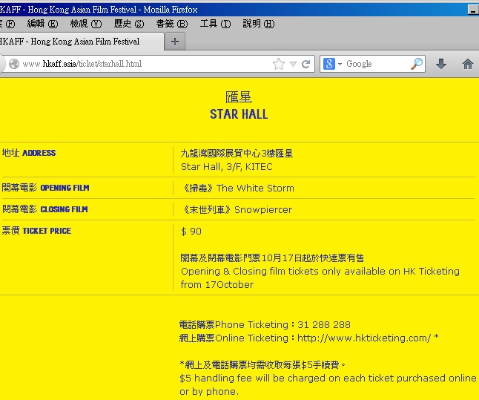Image resolution: width=479 pixels, height=400 pixels.
Task: Expand the URL history dropdown arrow
Action: point(294,64)
